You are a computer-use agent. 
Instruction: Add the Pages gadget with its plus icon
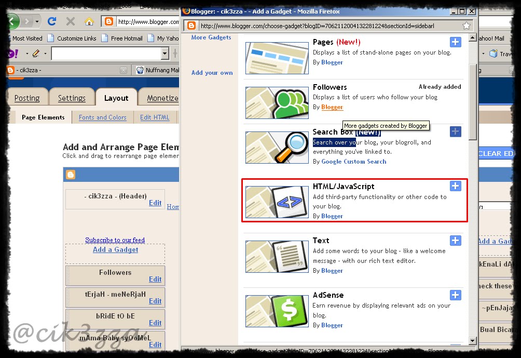pyautogui.click(x=455, y=42)
